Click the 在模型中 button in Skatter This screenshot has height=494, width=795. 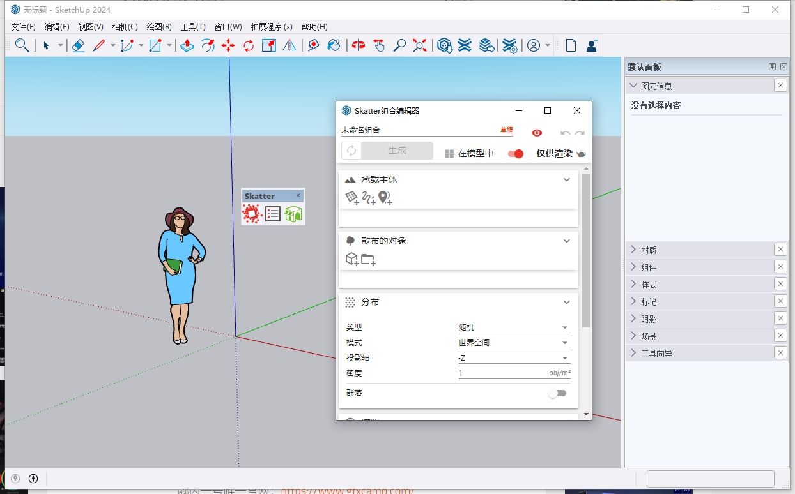point(469,154)
